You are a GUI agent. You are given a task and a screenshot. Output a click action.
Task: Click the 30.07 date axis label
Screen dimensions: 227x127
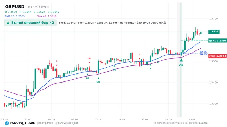[x=28, y=119]
